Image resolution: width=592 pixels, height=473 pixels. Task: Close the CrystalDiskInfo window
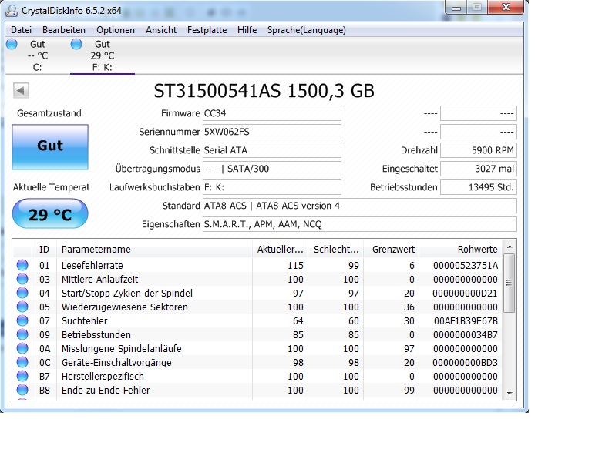click(x=506, y=7)
